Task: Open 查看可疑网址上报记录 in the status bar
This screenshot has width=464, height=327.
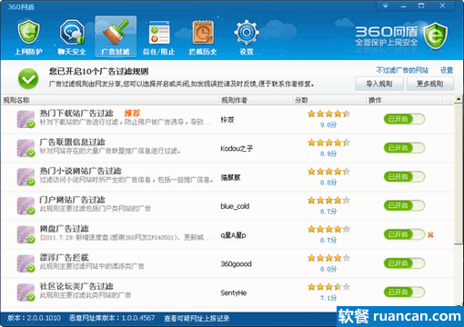Action: point(197,318)
